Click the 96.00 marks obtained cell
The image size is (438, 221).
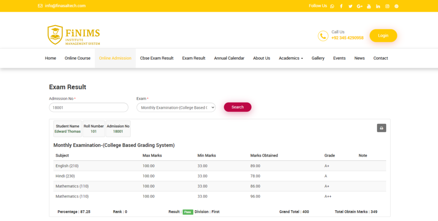[x=255, y=197]
